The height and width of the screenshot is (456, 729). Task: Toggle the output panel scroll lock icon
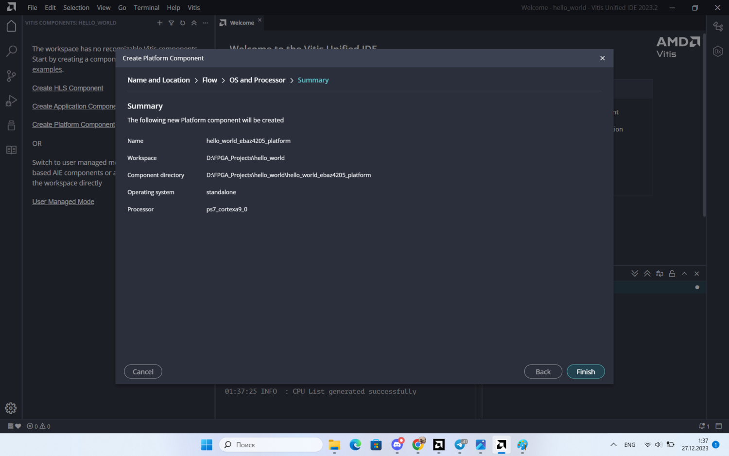tap(672, 274)
